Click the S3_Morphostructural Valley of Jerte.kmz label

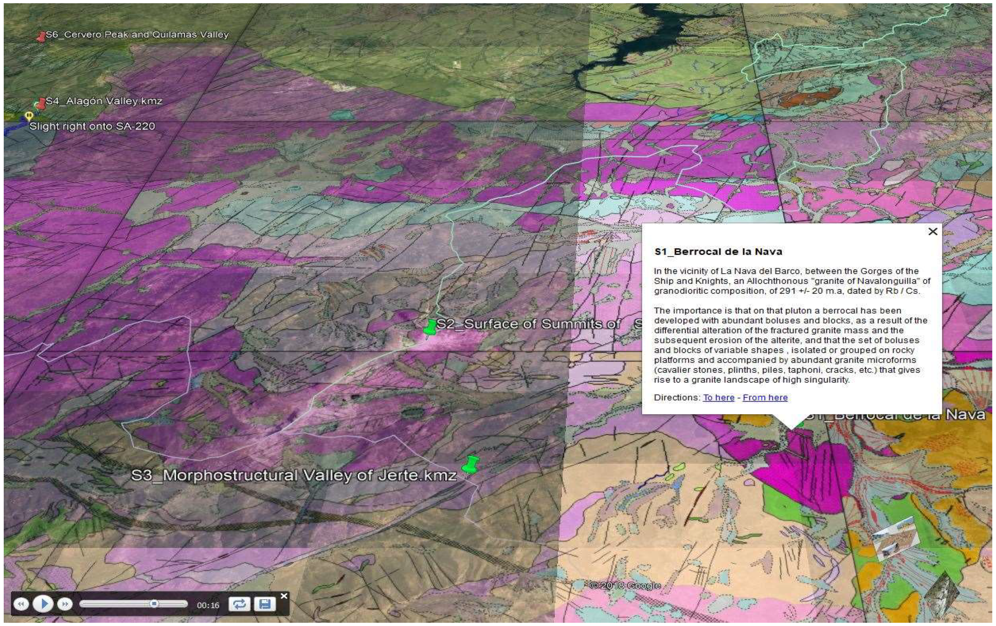click(x=294, y=475)
